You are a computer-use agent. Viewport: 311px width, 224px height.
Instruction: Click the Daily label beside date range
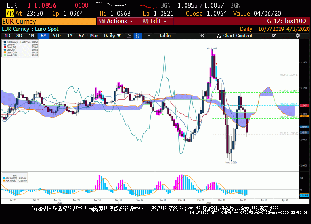(246, 29)
